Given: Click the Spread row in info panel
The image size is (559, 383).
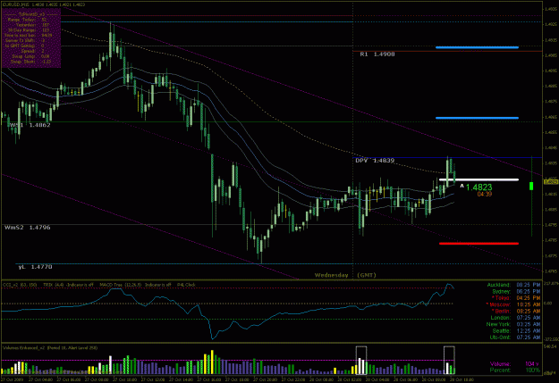Looking at the screenshot, I should click(x=34, y=51).
